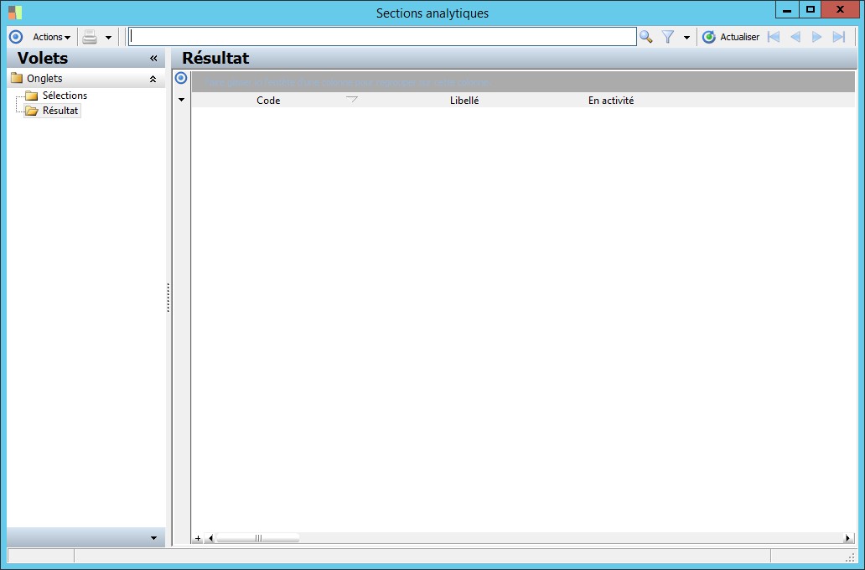Screen dimensions: 865x570
Task: Go to last record navigation icon
Action: [x=838, y=37]
